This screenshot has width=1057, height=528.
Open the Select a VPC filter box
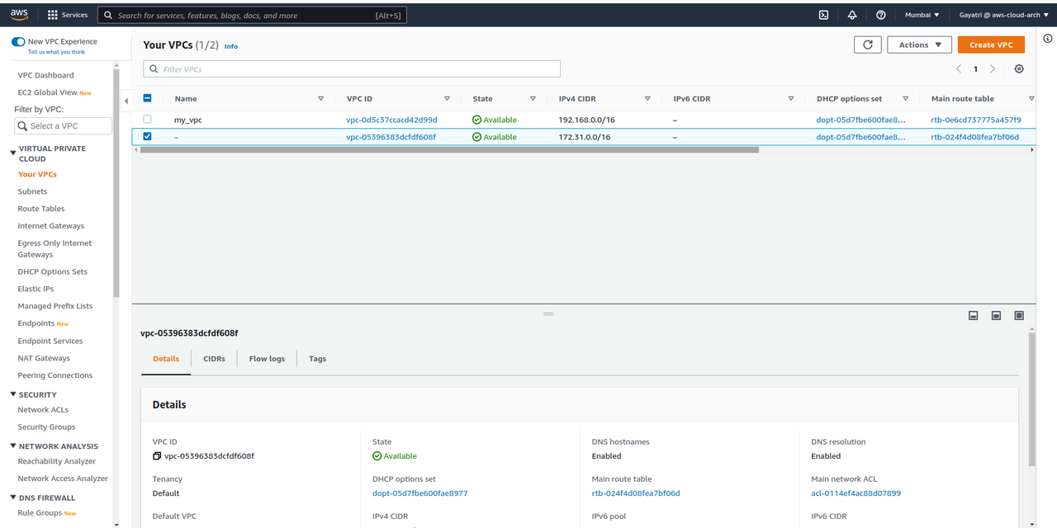pyautogui.click(x=64, y=126)
